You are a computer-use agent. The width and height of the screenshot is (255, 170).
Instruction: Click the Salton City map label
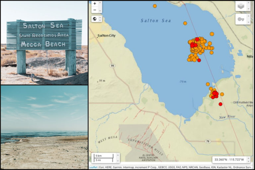106,36
